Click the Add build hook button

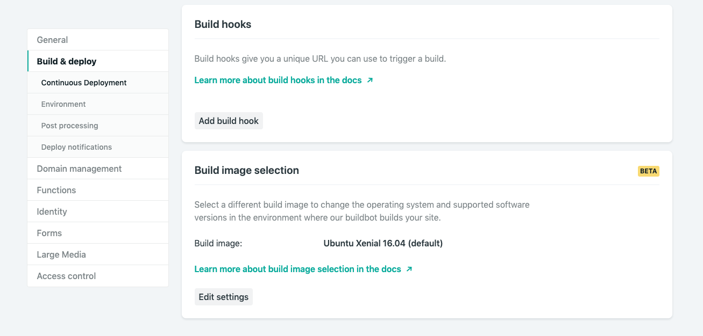pyautogui.click(x=229, y=120)
